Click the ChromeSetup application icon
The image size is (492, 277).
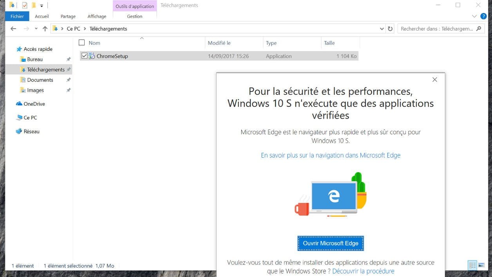tap(92, 56)
